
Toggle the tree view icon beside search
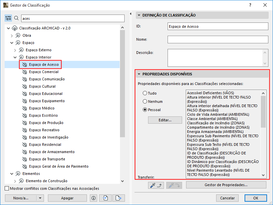8,18
